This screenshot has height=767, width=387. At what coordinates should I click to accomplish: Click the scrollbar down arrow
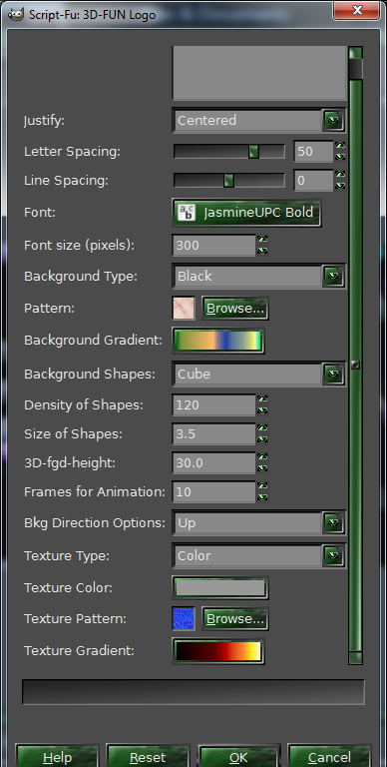click(x=356, y=658)
